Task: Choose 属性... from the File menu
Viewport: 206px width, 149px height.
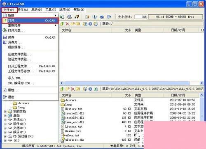Action: point(30,90)
